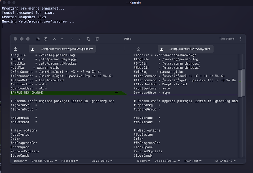
Task: Click left pane #CleanMethod = KeepInstalled line
Action: 37,80
